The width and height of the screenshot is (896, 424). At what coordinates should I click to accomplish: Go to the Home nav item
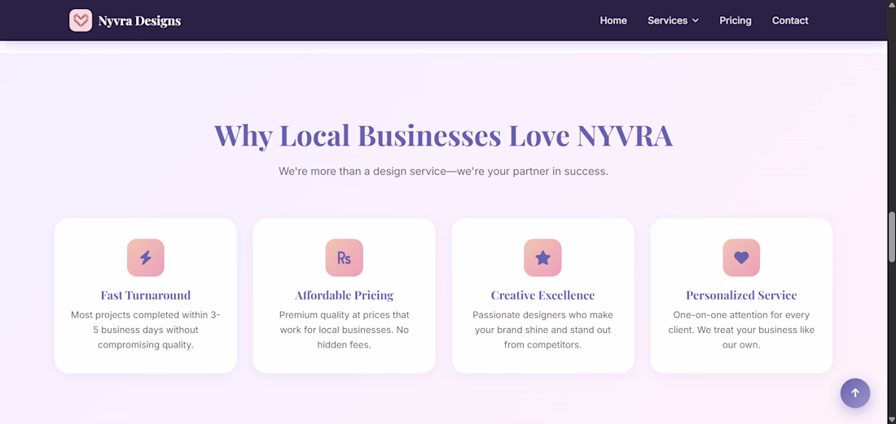pyautogui.click(x=613, y=20)
